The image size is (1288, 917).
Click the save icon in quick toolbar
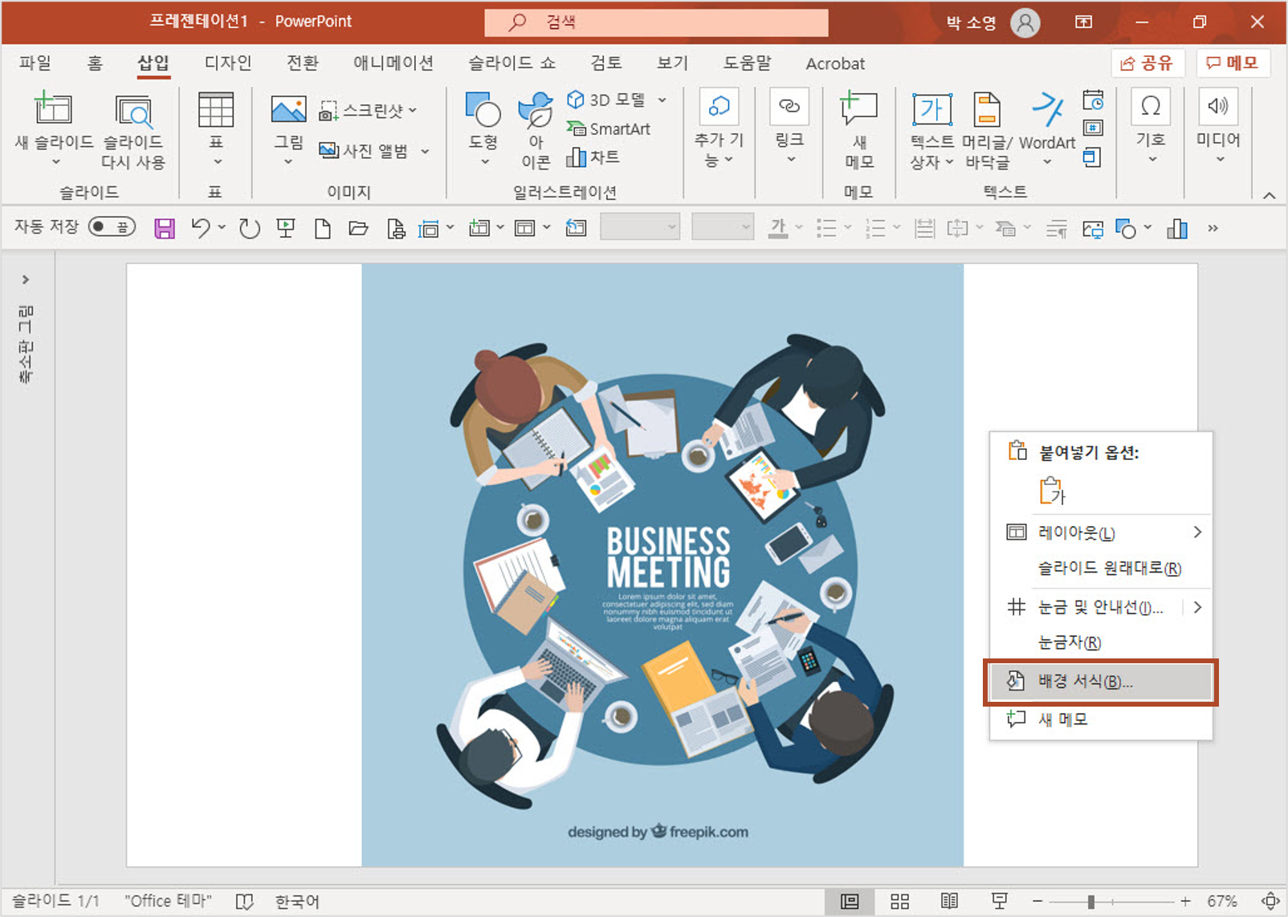(165, 229)
